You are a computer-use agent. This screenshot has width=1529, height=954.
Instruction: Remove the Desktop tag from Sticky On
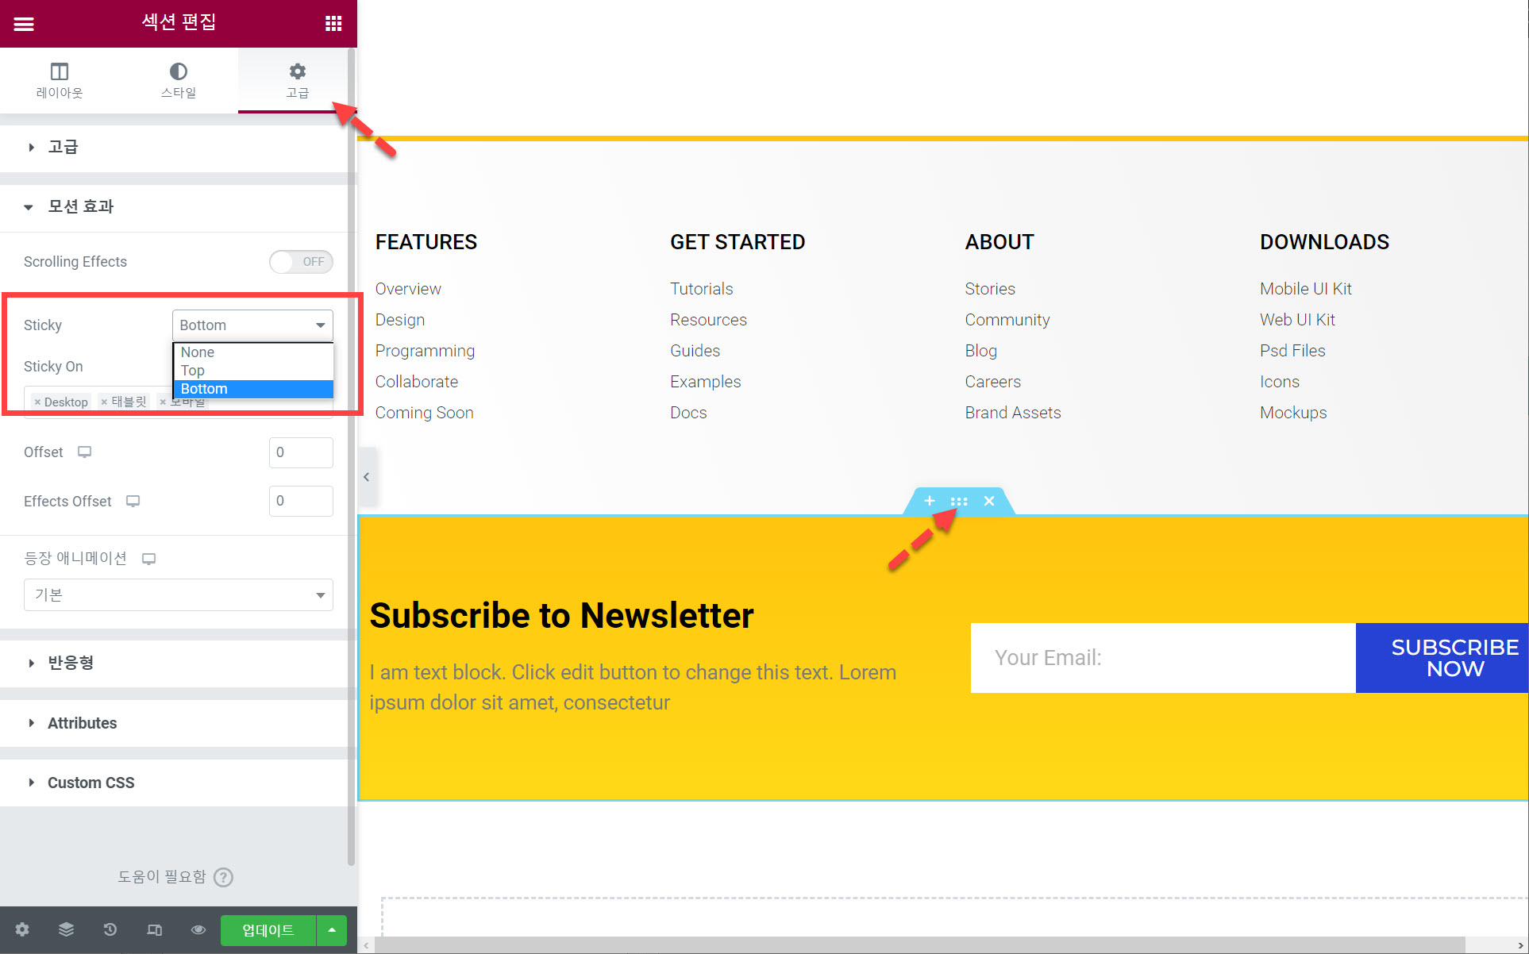(37, 402)
